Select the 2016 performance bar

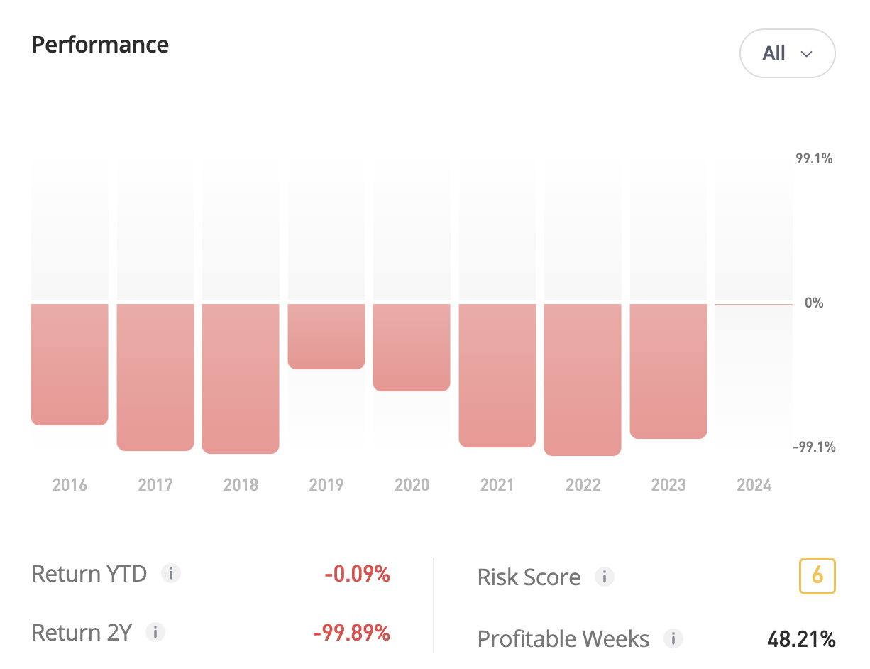coord(70,364)
